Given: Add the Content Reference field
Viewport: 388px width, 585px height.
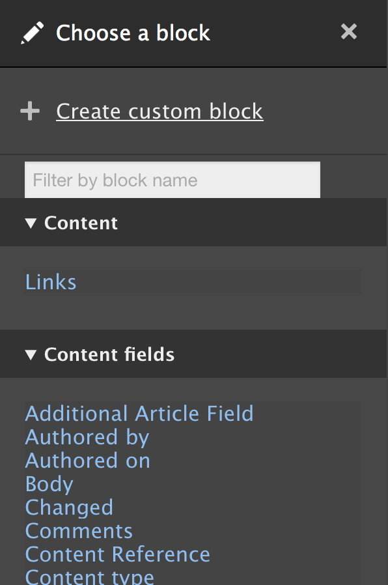Looking at the screenshot, I should tap(117, 554).
